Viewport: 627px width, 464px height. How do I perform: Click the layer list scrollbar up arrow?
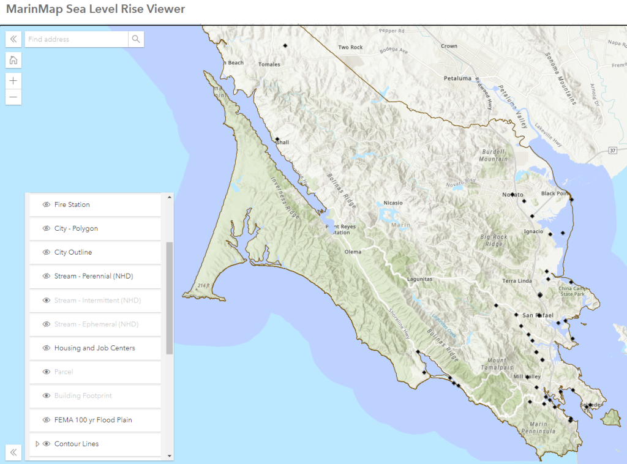[169, 198]
